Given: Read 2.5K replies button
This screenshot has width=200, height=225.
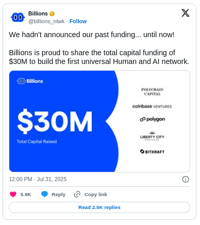Looking at the screenshot, I should pos(99,207).
